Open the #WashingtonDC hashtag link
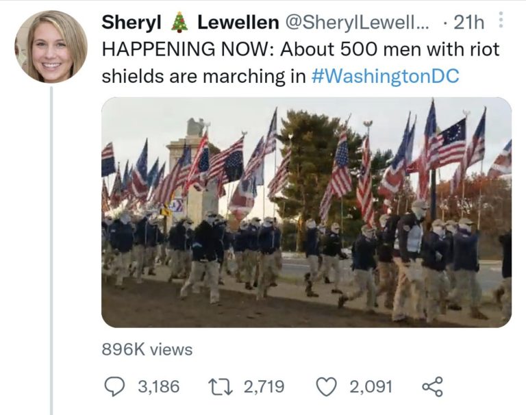This screenshot has height=415, width=526. point(385,75)
